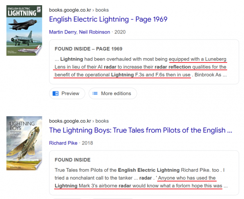
Task: Click the book icon in the Preview button
Action: pos(56,94)
